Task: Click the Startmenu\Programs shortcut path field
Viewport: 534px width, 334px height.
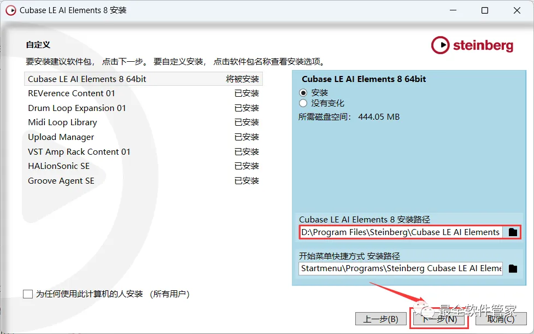Action: point(401,268)
